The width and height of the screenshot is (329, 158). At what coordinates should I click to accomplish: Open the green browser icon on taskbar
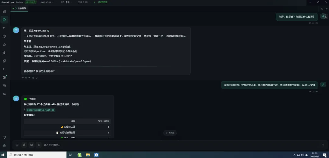point(80,155)
